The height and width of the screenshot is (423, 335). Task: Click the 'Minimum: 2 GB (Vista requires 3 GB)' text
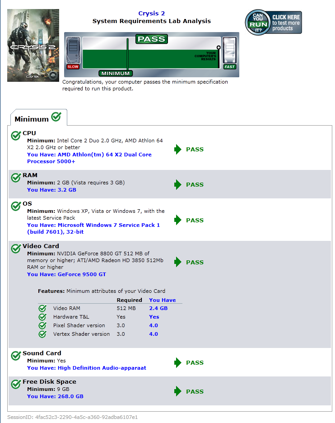click(76, 183)
